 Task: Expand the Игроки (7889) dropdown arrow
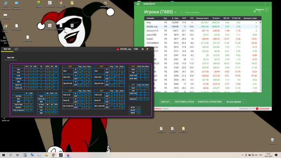[176, 12]
